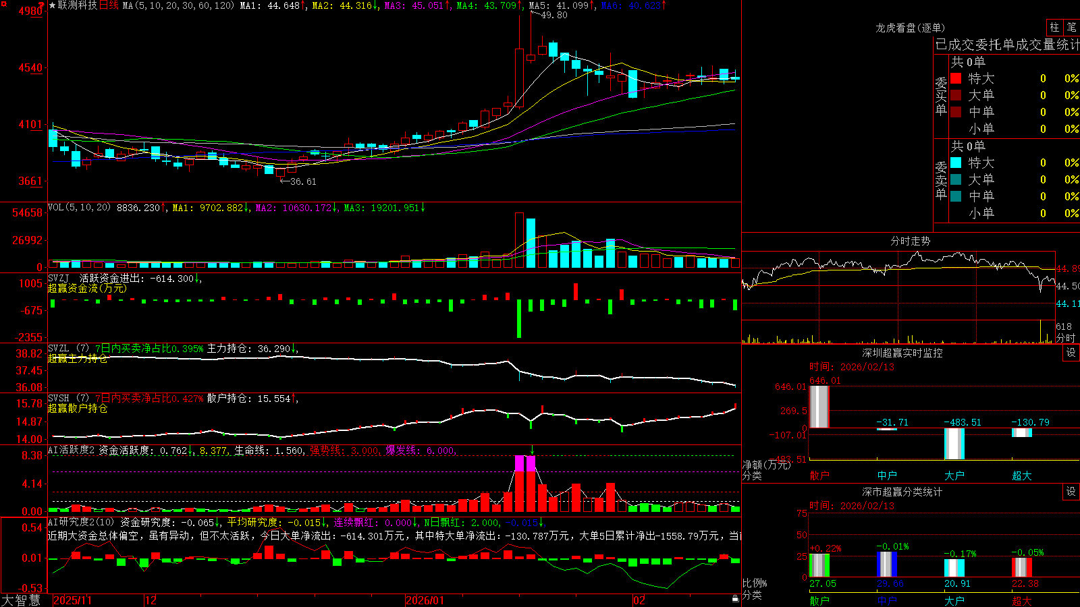Click the 02 month timeline label
This screenshot has height=607, width=1080.
click(x=639, y=600)
